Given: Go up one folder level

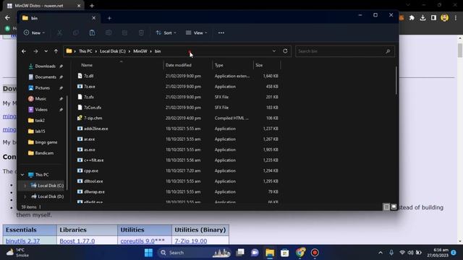Looking at the screenshot, I should [x=56, y=51].
